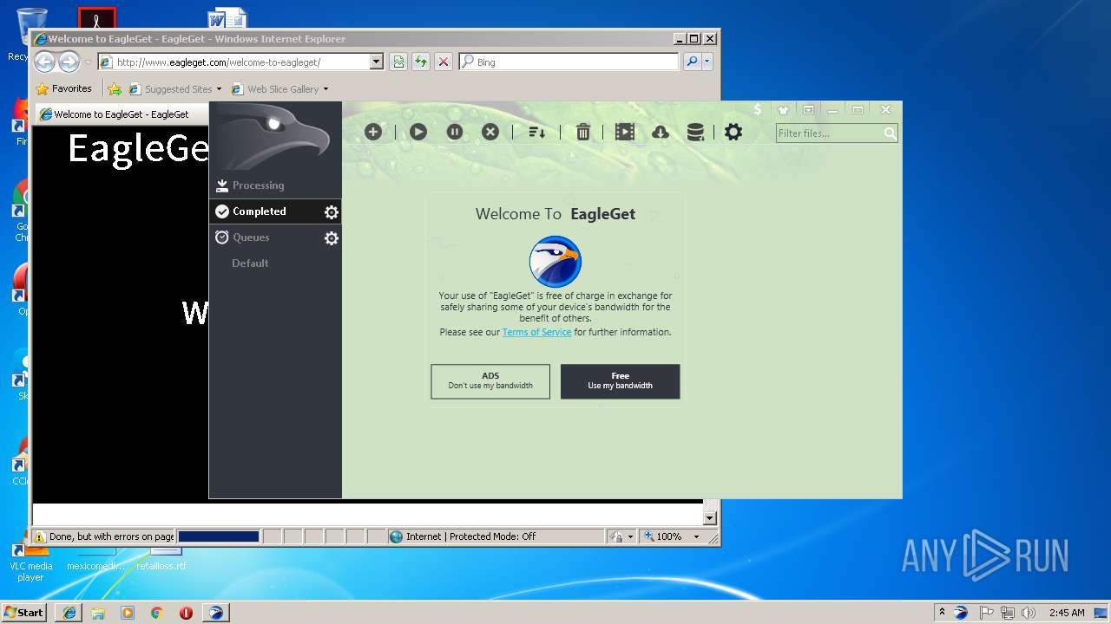Open the Processing list in sidebar

point(275,185)
